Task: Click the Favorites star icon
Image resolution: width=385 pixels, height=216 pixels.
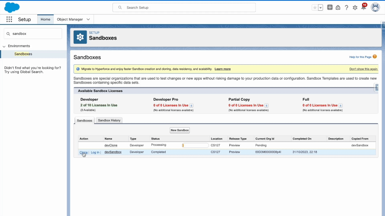Action: pyautogui.click(x=315, y=8)
